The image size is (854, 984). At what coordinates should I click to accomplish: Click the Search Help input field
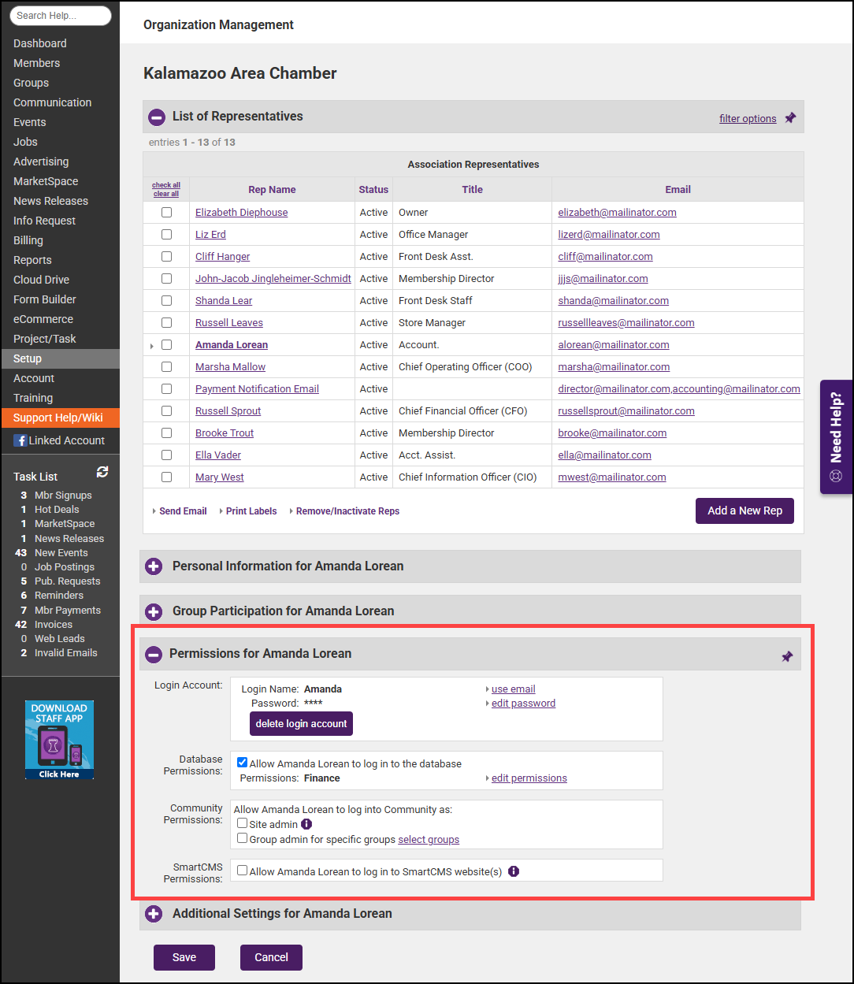60,16
